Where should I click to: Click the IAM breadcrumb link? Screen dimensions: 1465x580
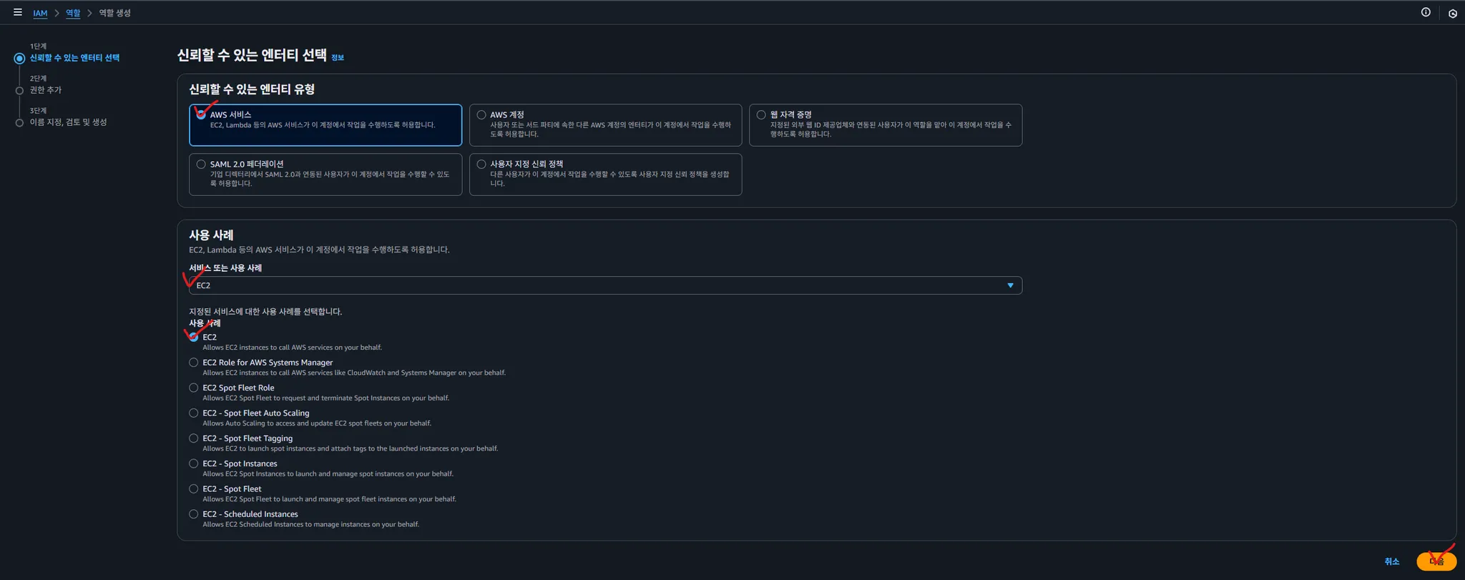[40, 13]
